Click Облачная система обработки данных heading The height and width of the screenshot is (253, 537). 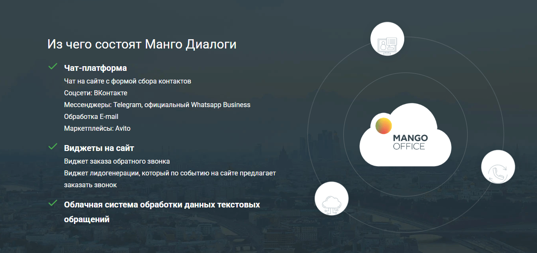tap(162, 212)
